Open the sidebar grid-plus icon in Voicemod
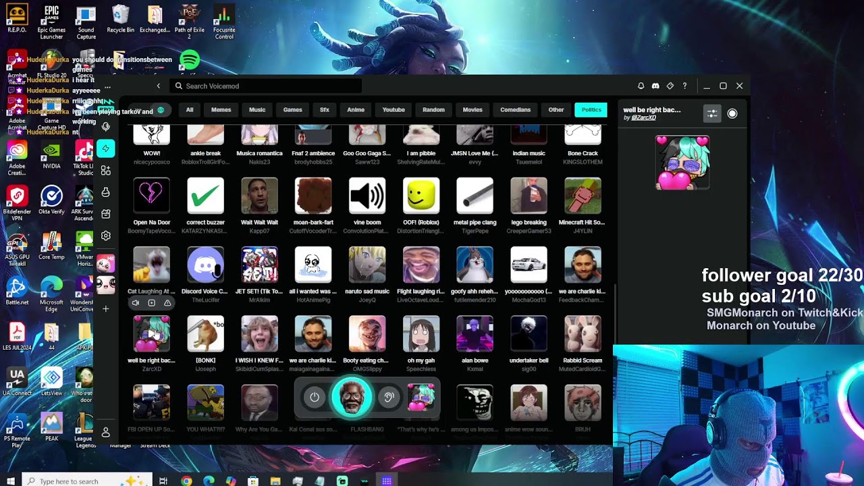This screenshot has height=486, width=864. click(x=105, y=171)
